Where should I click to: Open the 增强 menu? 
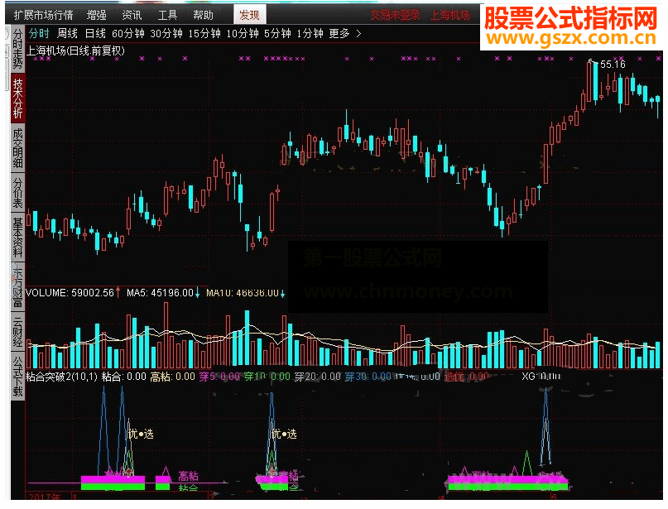pyautogui.click(x=97, y=16)
